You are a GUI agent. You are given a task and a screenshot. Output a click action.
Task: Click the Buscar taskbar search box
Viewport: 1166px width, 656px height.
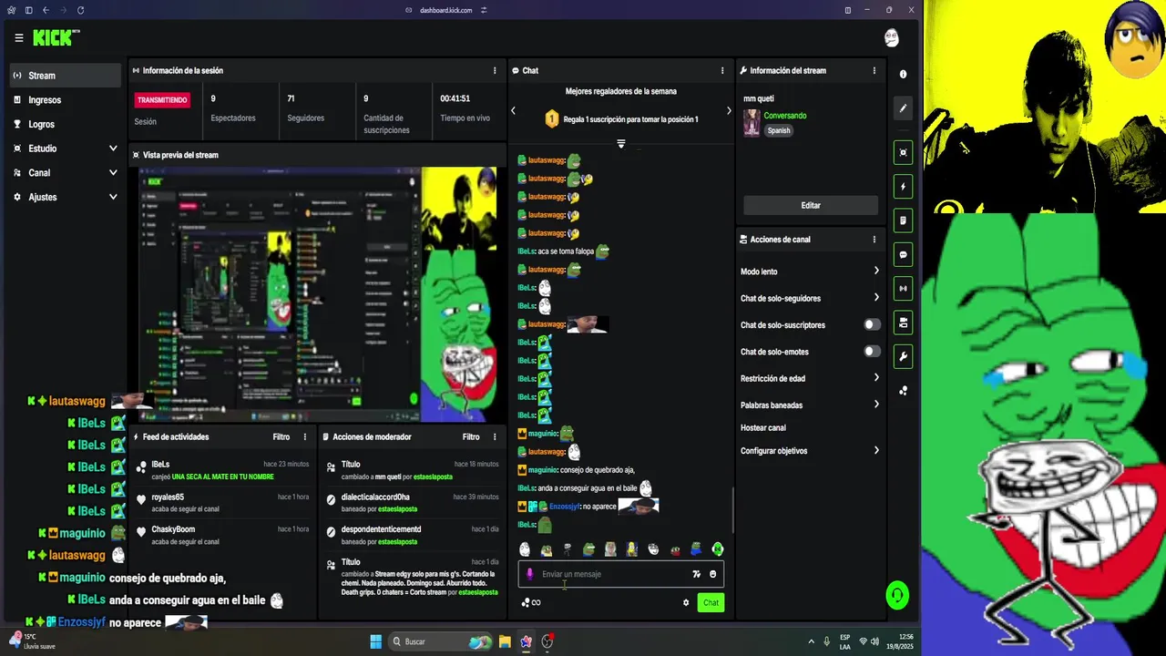coord(441,641)
